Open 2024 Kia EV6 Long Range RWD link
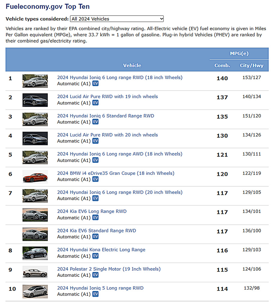Viewport: 274px width, 306px height. [92, 211]
